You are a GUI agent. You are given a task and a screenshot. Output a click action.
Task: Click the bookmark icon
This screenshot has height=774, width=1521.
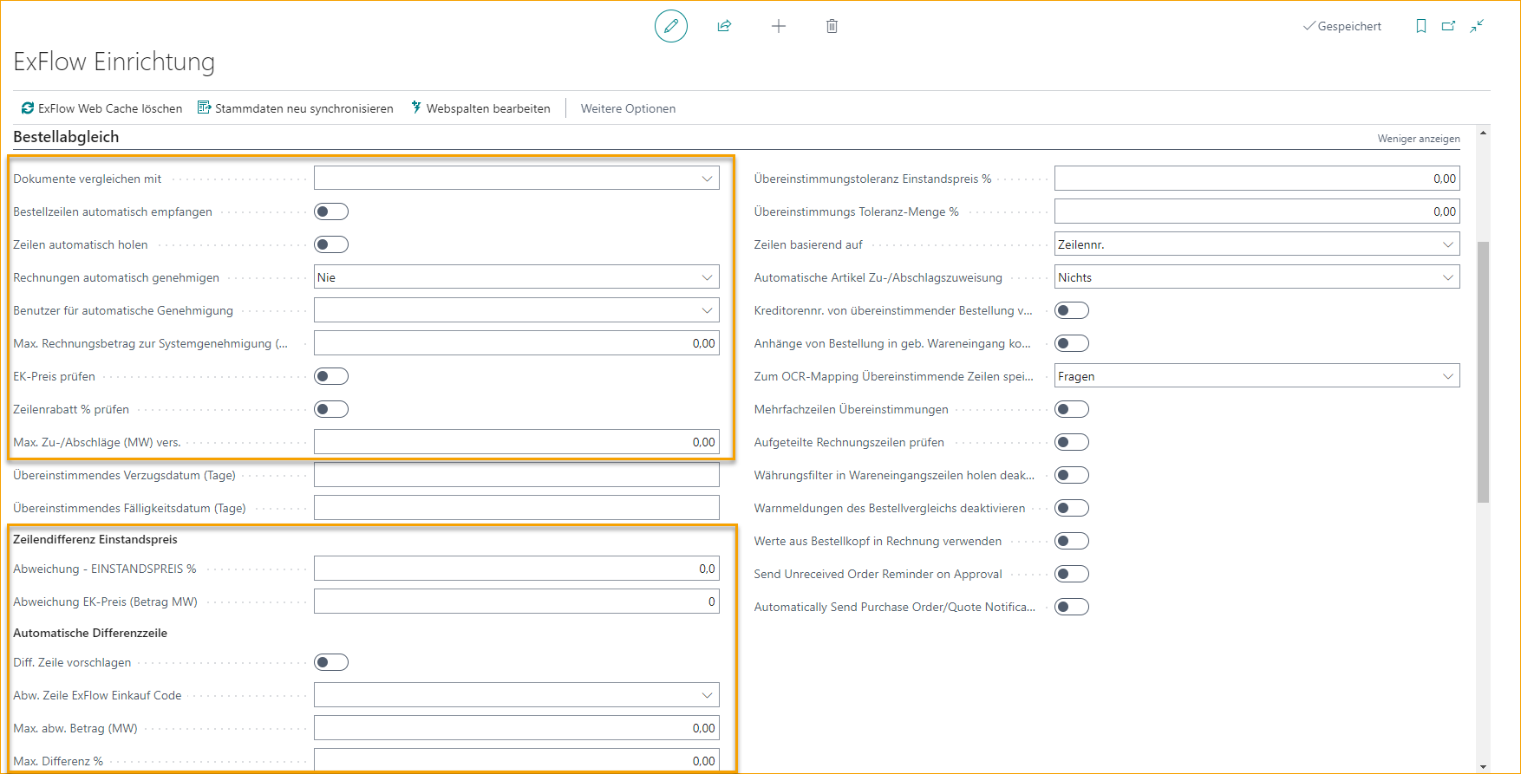pos(1420,26)
